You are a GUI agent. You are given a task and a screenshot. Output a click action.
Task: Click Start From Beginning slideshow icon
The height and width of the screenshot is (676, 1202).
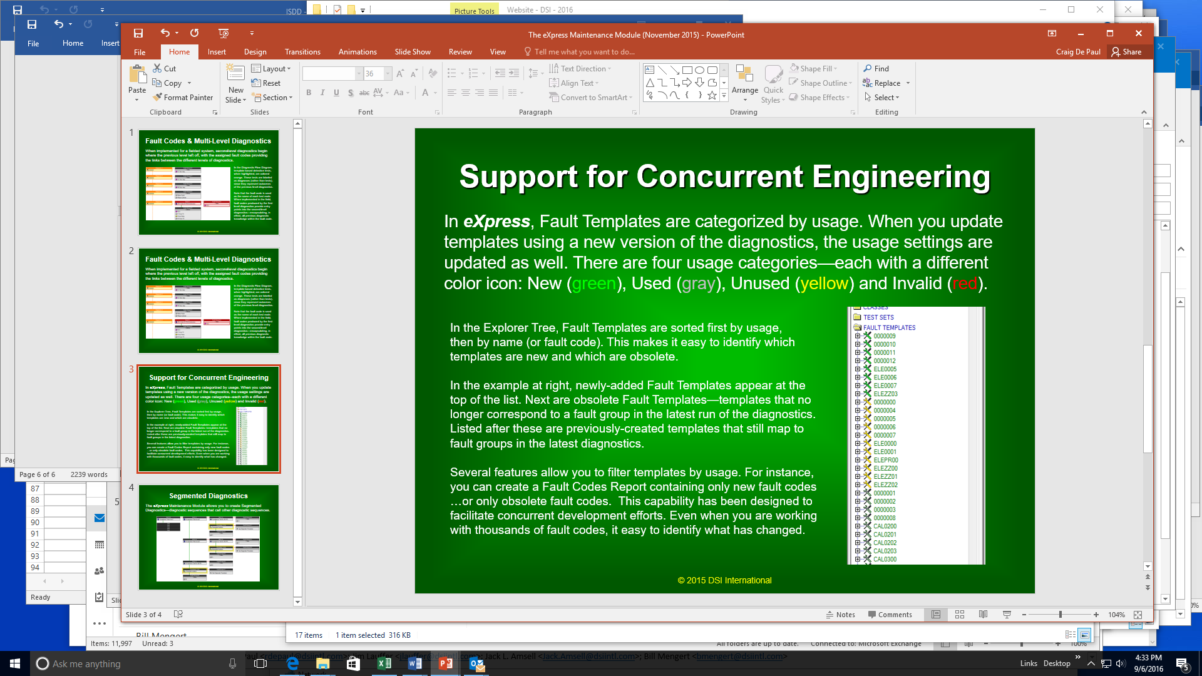point(223,33)
